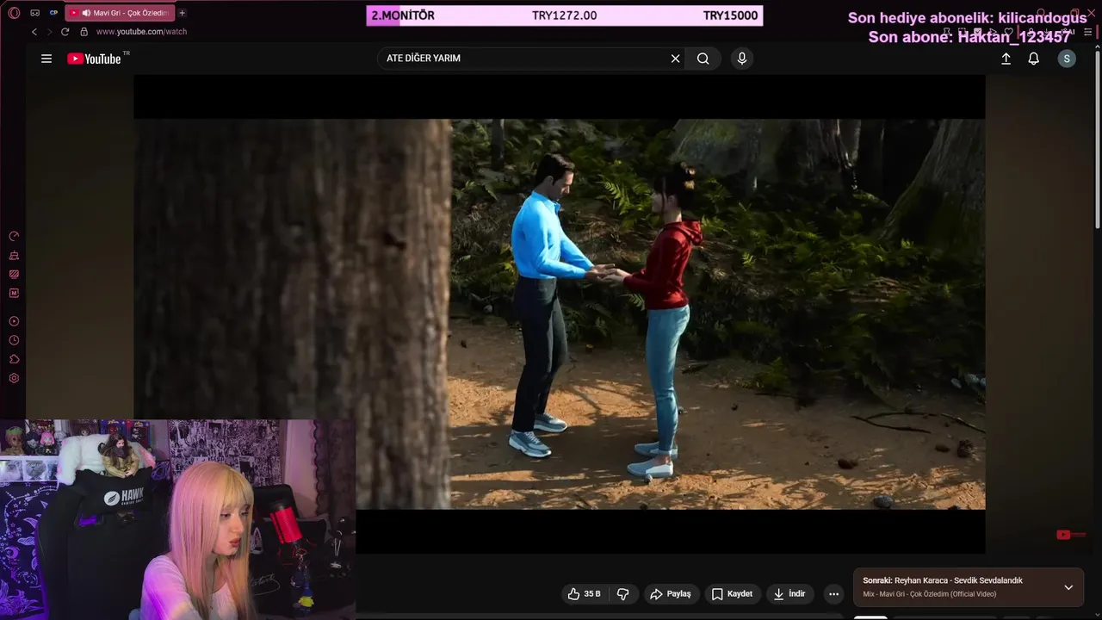Open the striped panel icon in sidebar
Viewport: 1102px width, 620px height.
(14, 275)
